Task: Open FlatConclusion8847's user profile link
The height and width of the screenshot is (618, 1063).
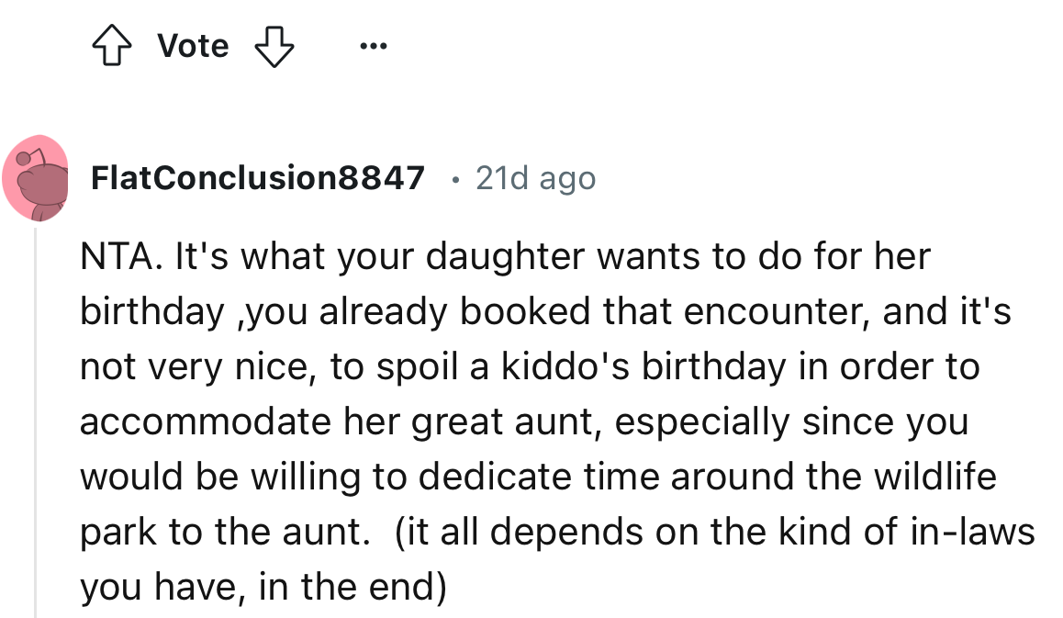Action: (258, 177)
